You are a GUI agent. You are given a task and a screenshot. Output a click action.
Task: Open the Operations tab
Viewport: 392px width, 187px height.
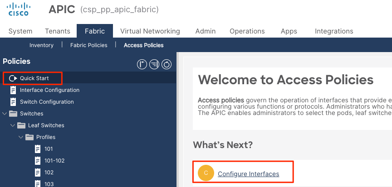click(x=247, y=31)
